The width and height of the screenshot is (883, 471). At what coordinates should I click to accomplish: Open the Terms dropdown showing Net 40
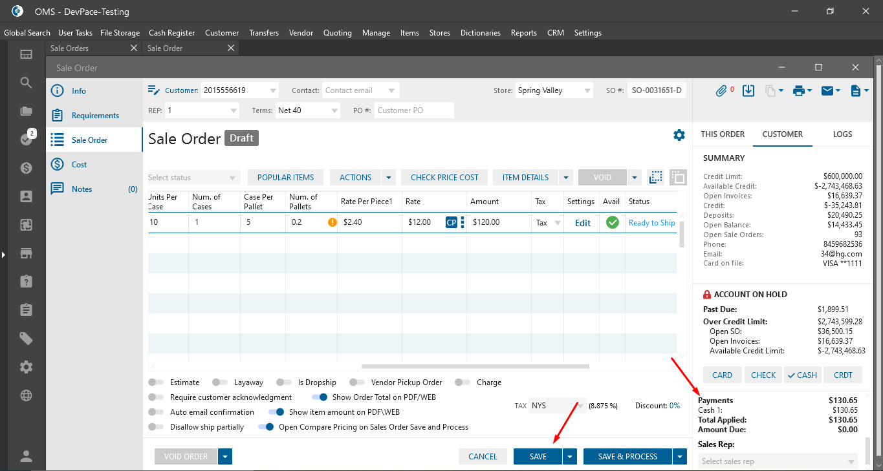308,110
